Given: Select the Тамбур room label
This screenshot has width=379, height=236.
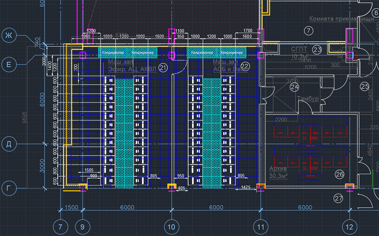Looking at the screenshot, I should [308, 99].
